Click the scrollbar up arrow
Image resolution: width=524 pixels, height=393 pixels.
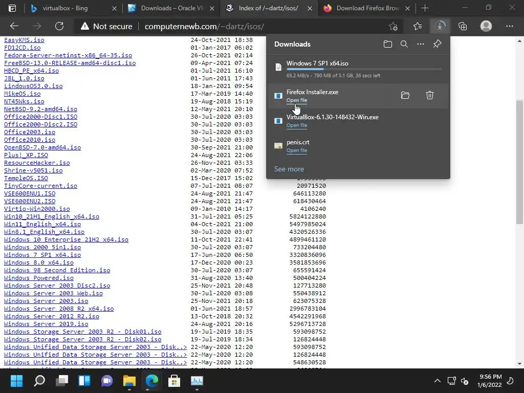pos(519,41)
